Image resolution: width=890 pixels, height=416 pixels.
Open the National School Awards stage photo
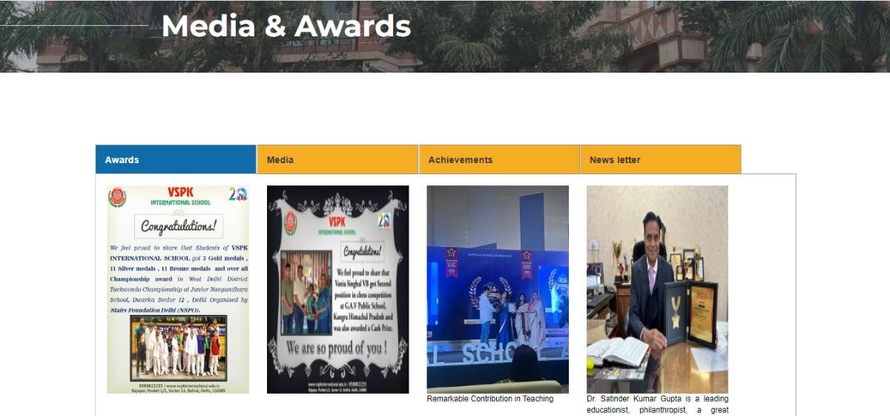pos(498,289)
